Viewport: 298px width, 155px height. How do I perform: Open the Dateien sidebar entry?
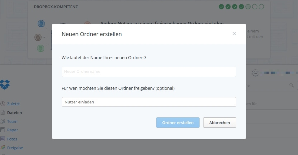tap(15, 113)
